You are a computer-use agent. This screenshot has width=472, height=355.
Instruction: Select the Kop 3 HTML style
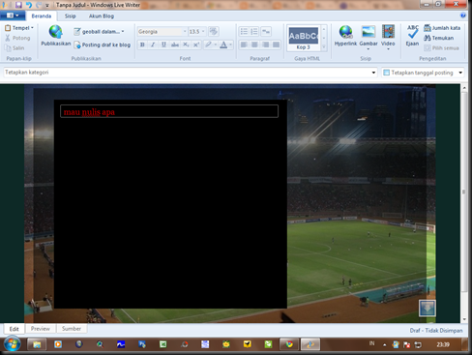303,39
